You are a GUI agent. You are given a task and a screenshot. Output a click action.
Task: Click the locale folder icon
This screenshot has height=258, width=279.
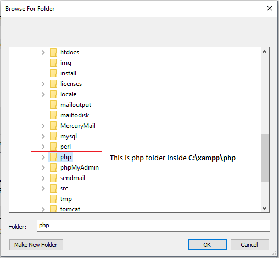53,94
